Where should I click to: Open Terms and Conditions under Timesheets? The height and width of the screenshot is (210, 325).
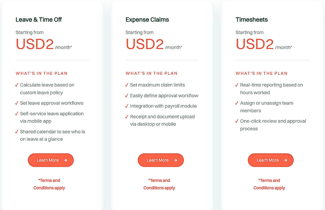[x=269, y=184]
